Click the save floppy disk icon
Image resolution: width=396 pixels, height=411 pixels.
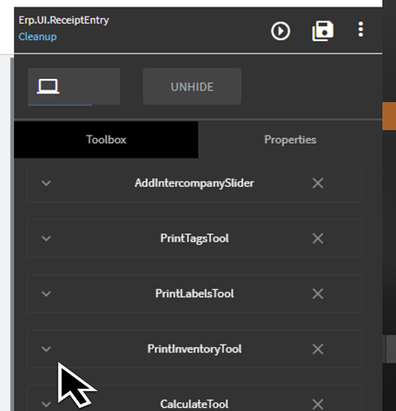click(323, 30)
